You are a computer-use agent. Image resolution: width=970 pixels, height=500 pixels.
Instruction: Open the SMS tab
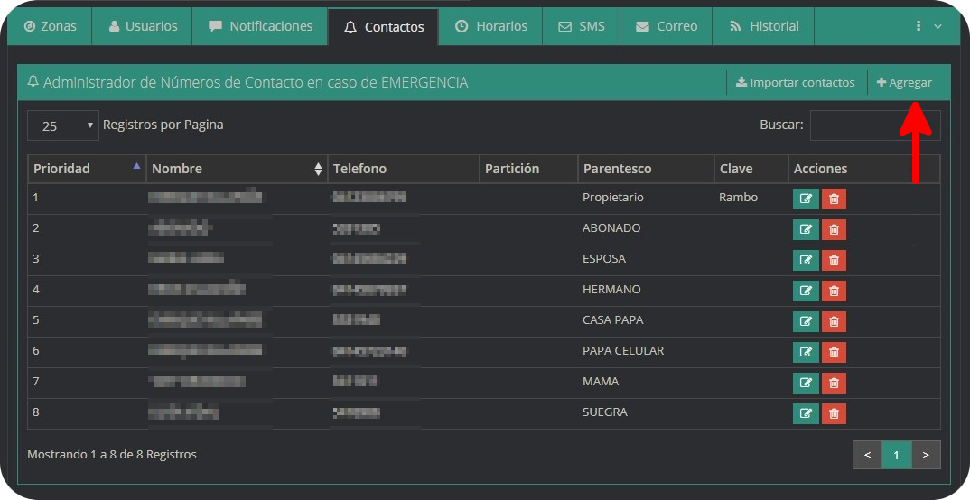[x=581, y=26]
